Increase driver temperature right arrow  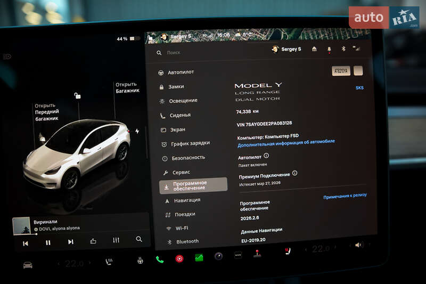tap(89, 263)
